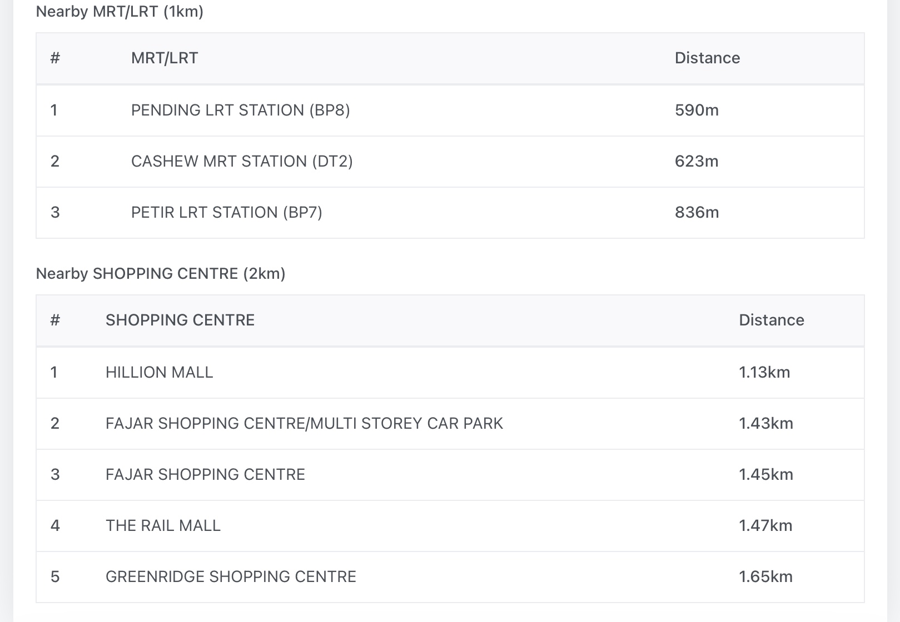This screenshot has width=900, height=622.
Task: Click Nearby SHOPPING CENTRE (2km) heading
Action: (161, 274)
